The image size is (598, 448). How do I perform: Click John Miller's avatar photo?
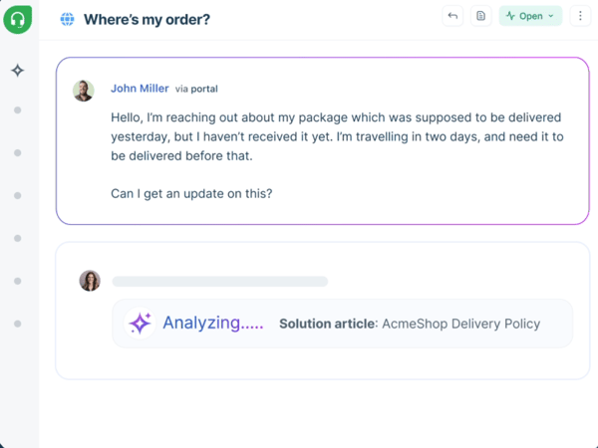click(x=84, y=91)
